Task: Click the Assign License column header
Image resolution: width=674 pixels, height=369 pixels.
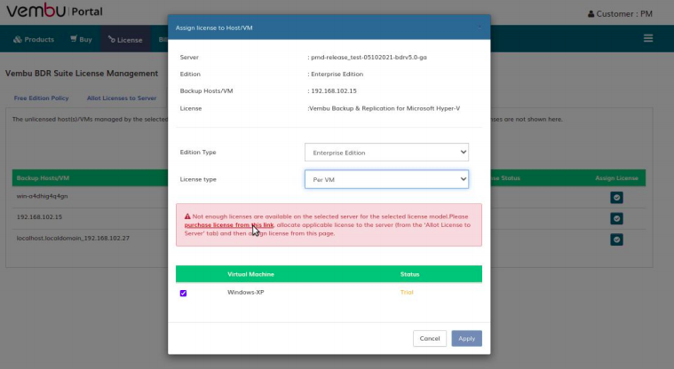Action: coord(616,177)
